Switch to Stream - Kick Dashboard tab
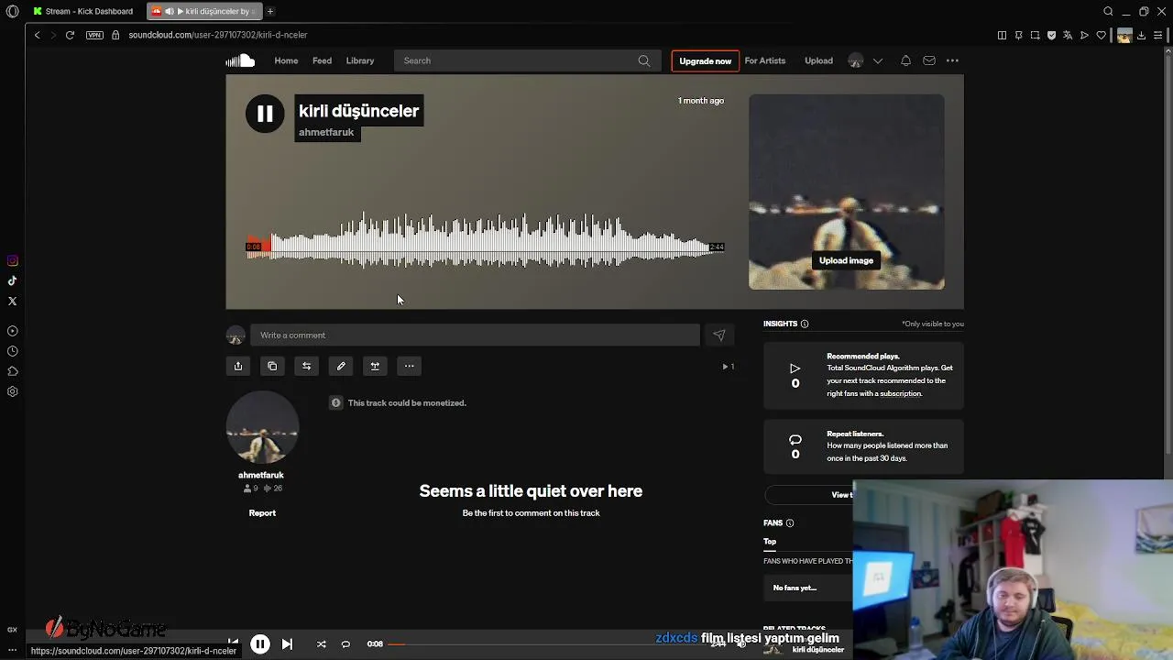The width and height of the screenshot is (1173, 660). point(83,11)
